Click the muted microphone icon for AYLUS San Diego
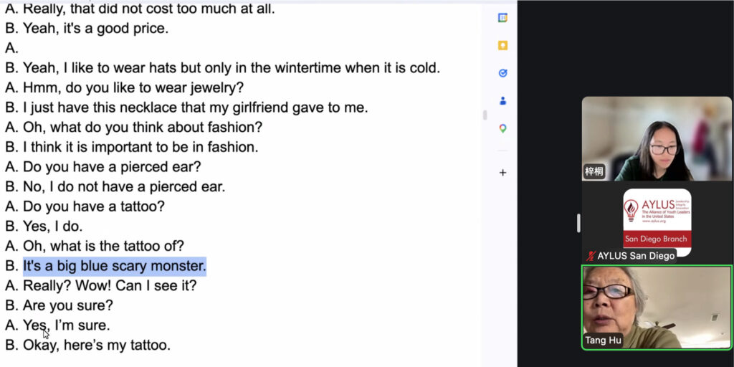The width and height of the screenshot is (734, 367). pos(591,256)
